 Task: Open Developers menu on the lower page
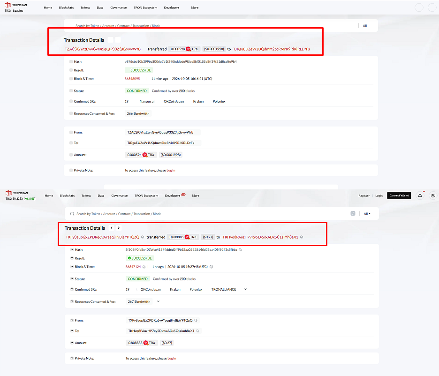pos(173,196)
